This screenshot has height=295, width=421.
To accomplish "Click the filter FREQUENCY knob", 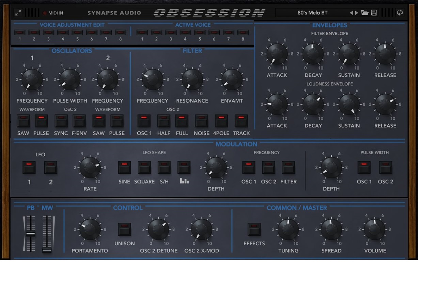I will [x=153, y=79].
